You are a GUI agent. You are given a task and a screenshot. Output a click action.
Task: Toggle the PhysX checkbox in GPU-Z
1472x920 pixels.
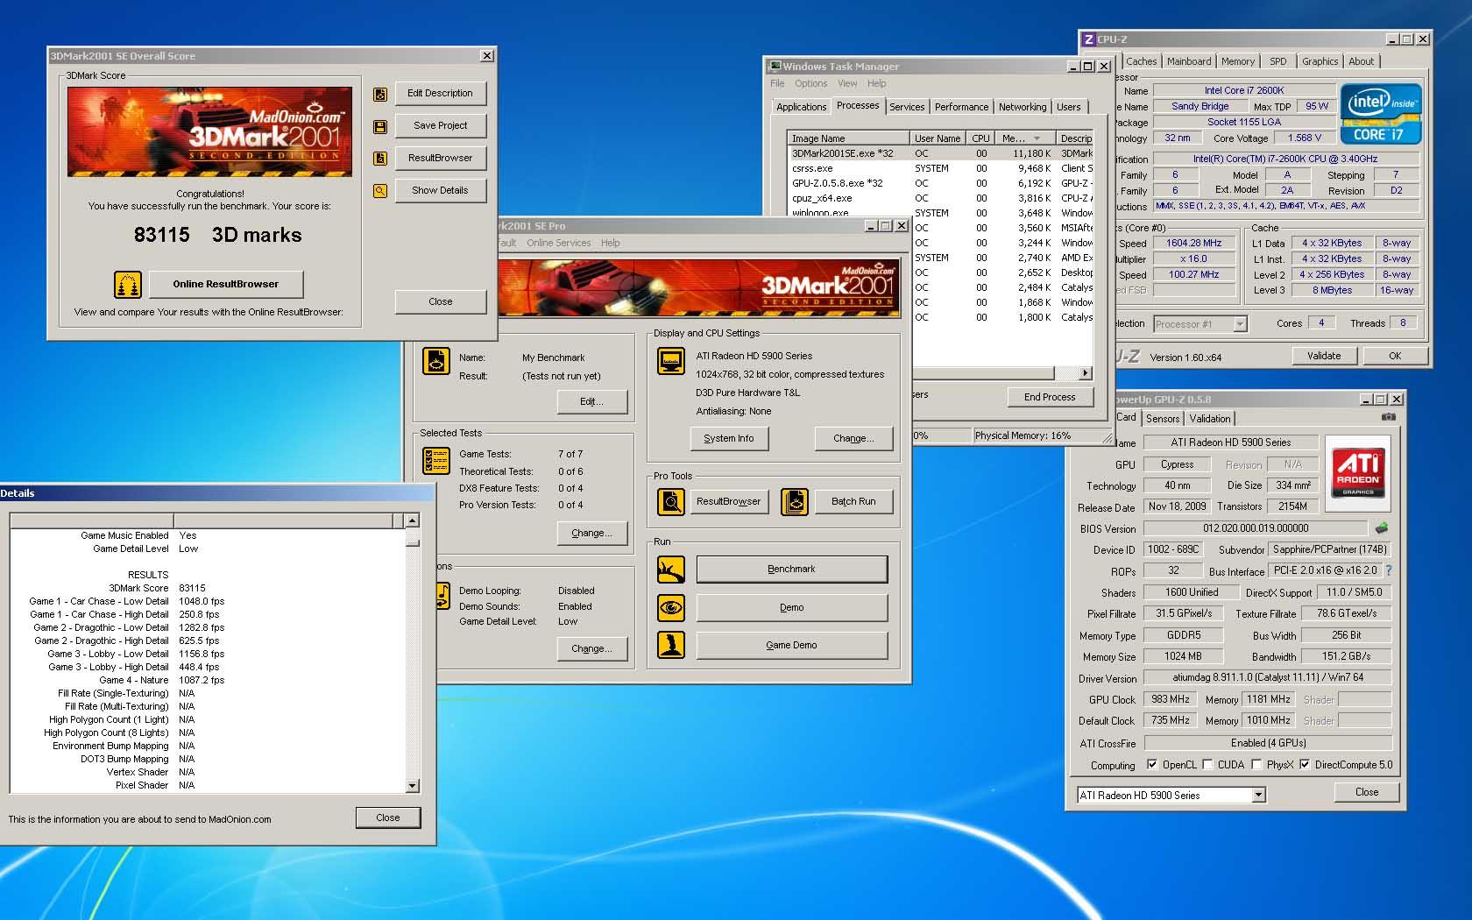[x=1256, y=764]
